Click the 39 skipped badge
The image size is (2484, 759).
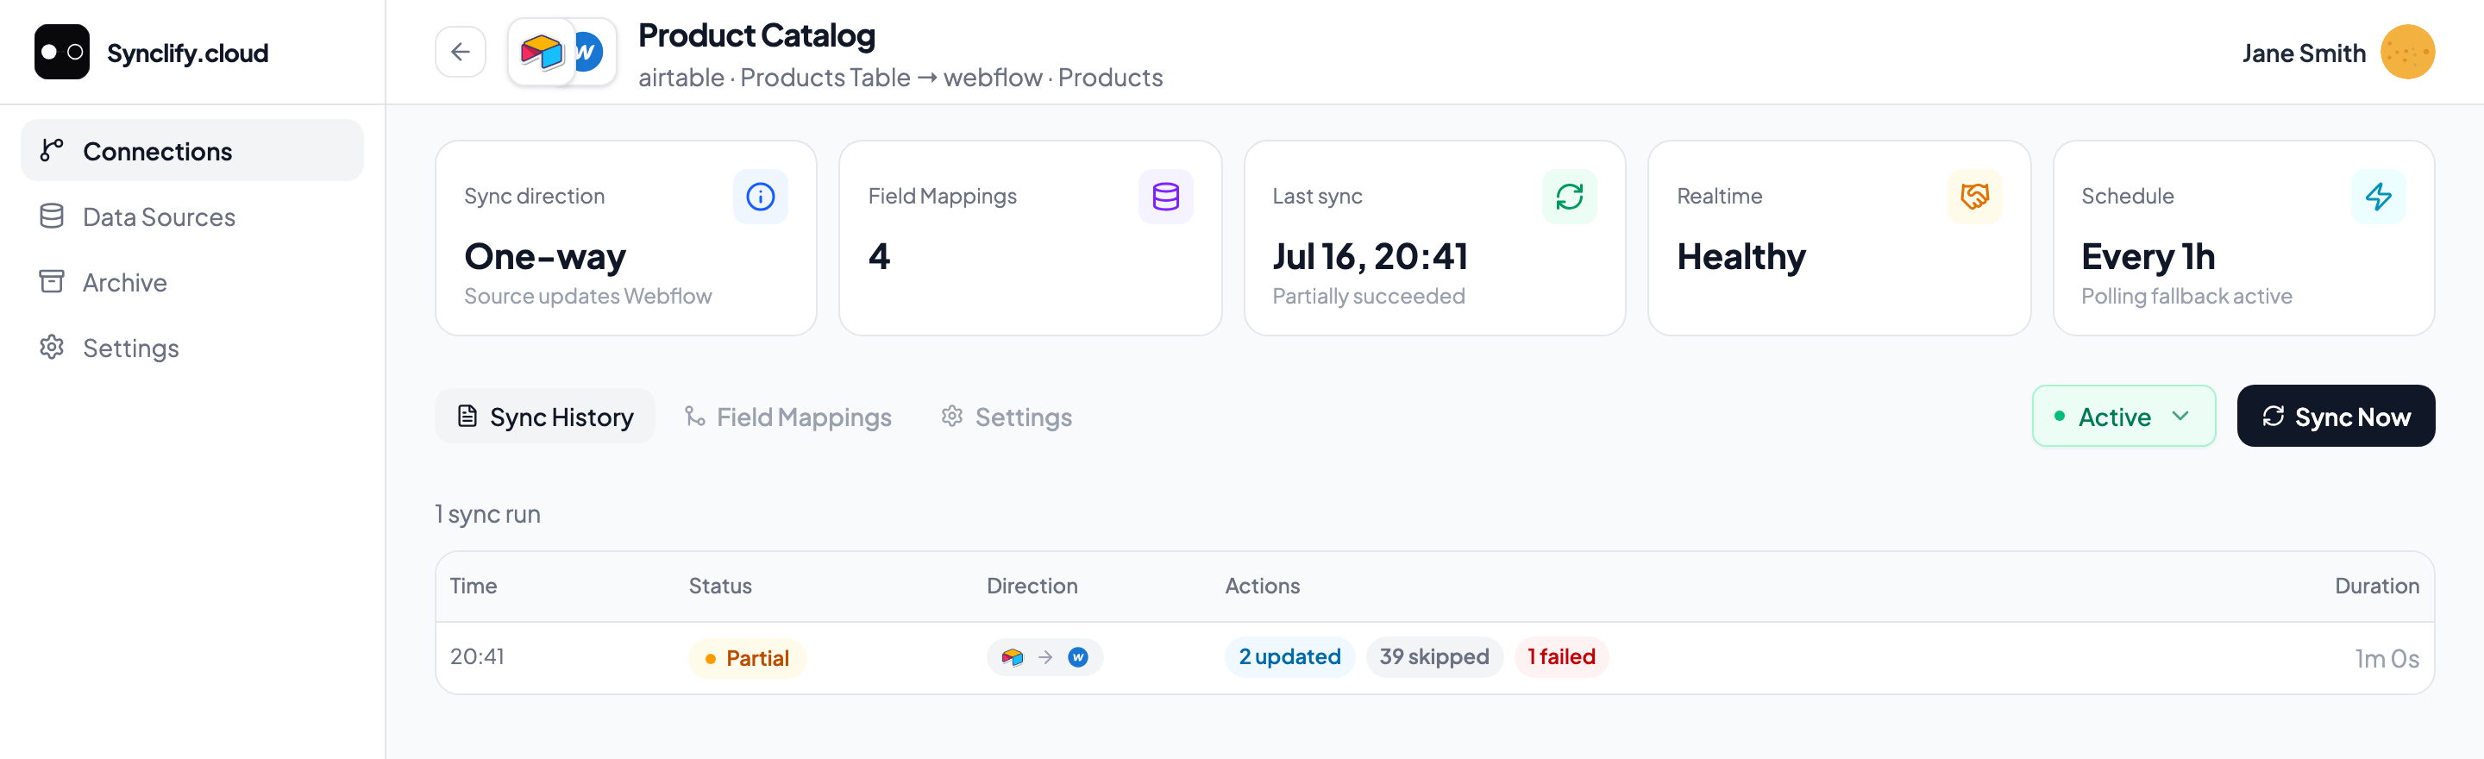[1433, 658]
